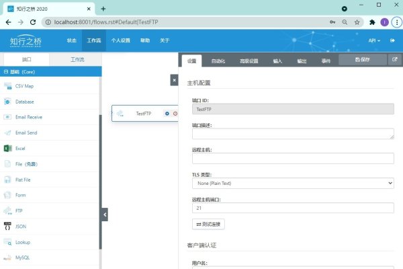Switch to the 工作流 sidebar tab
The image size is (403, 269).
[77, 59]
